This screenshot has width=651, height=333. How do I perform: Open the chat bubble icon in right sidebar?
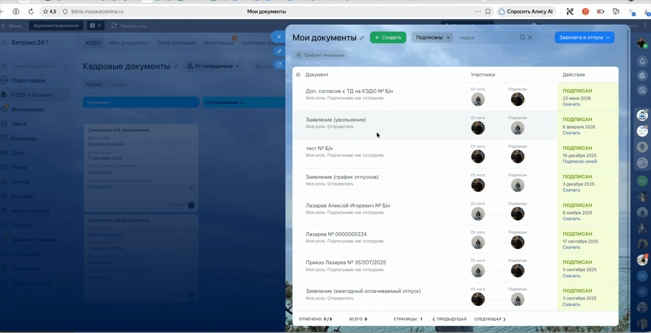click(642, 90)
